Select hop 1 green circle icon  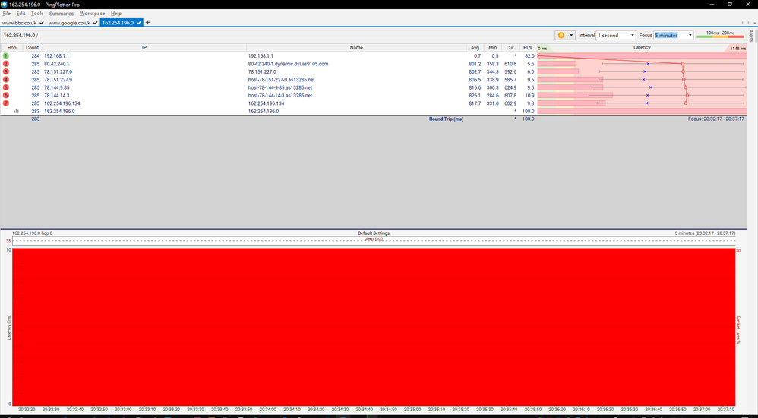[6, 55]
